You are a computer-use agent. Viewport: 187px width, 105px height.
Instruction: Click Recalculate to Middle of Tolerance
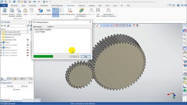(x=108, y=12)
